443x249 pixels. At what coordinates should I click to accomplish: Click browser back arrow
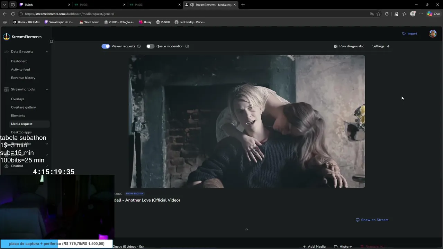(x=4, y=14)
